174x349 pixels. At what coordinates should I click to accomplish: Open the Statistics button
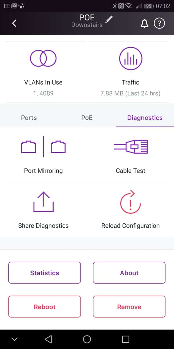45,273
